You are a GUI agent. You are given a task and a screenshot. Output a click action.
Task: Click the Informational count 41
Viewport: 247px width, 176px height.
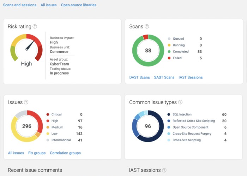point(80,140)
